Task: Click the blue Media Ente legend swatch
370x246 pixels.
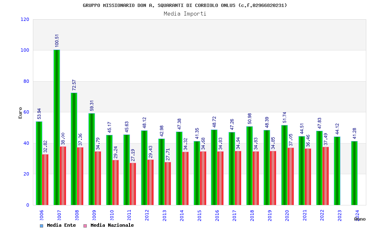Action: 42,226
